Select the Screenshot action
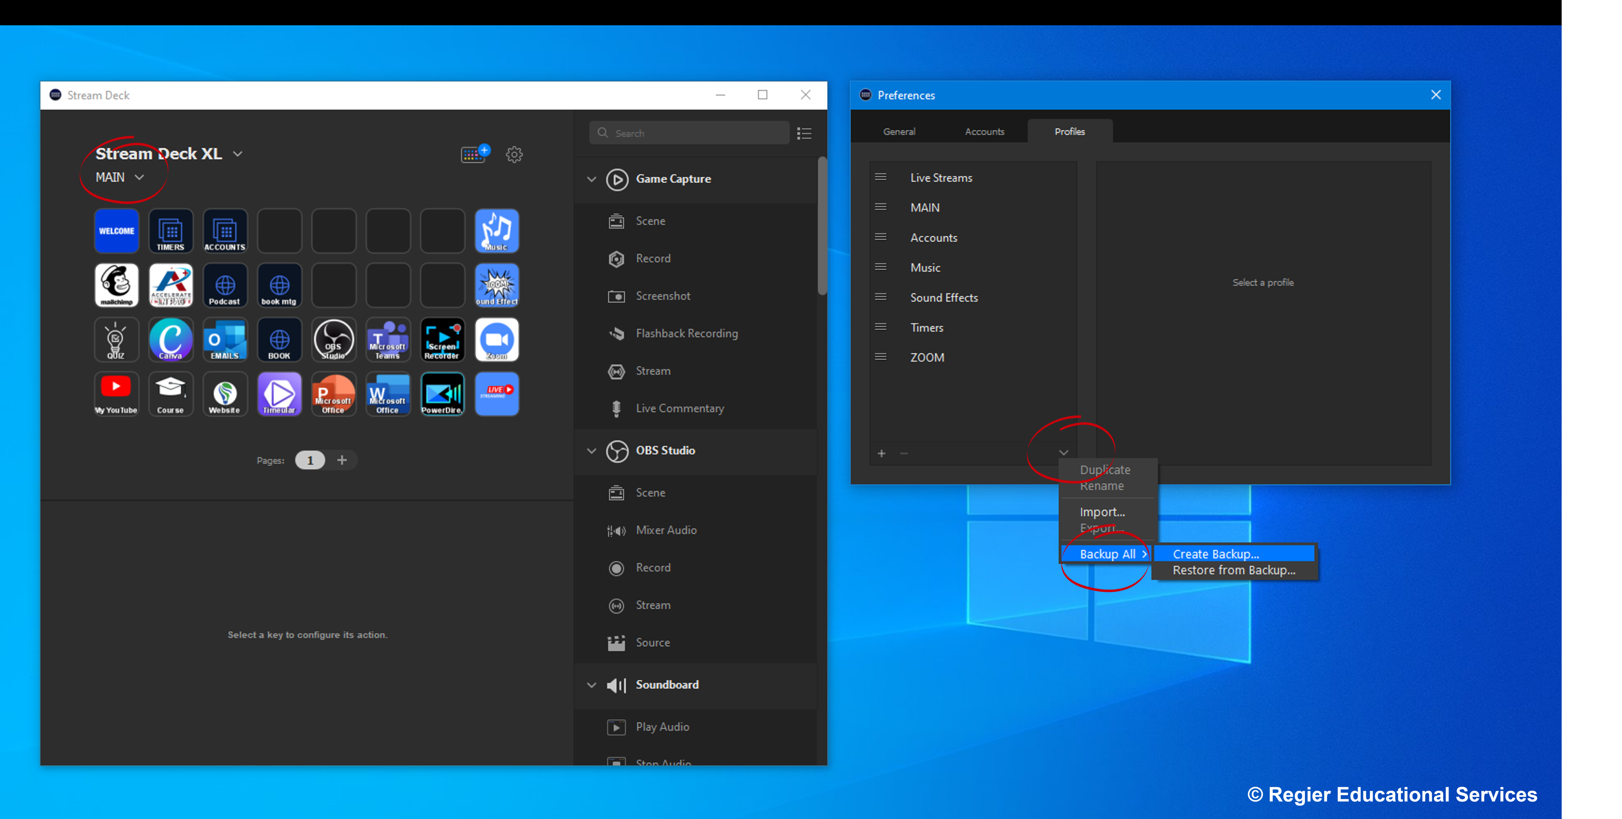Viewport: 1622px width, 819px height. point(696,296)
